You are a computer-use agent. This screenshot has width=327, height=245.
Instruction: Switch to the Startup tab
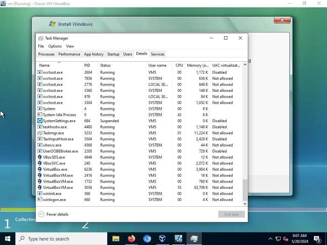click(113, 54)
